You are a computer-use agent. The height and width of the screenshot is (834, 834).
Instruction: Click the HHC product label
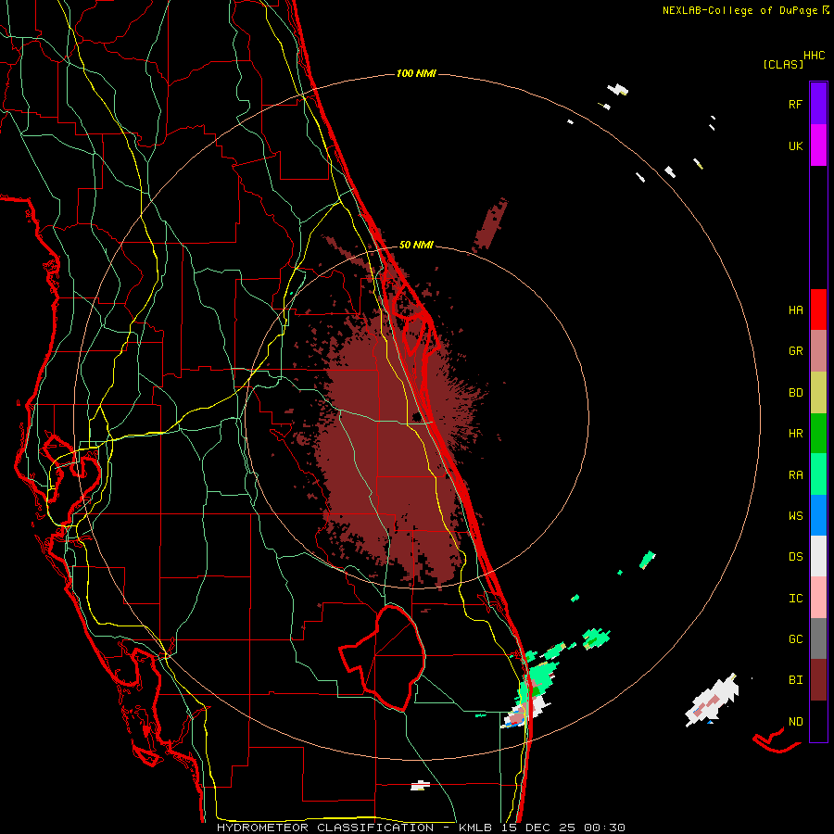(x=815, y=56)
